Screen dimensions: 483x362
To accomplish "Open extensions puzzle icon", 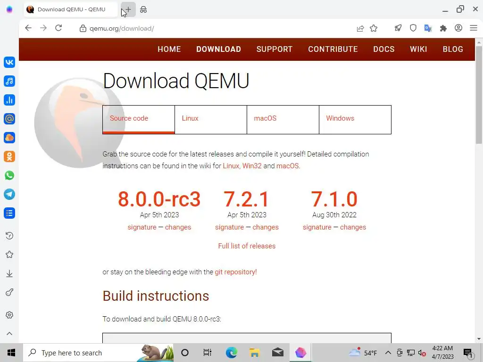I will (443, 28).
